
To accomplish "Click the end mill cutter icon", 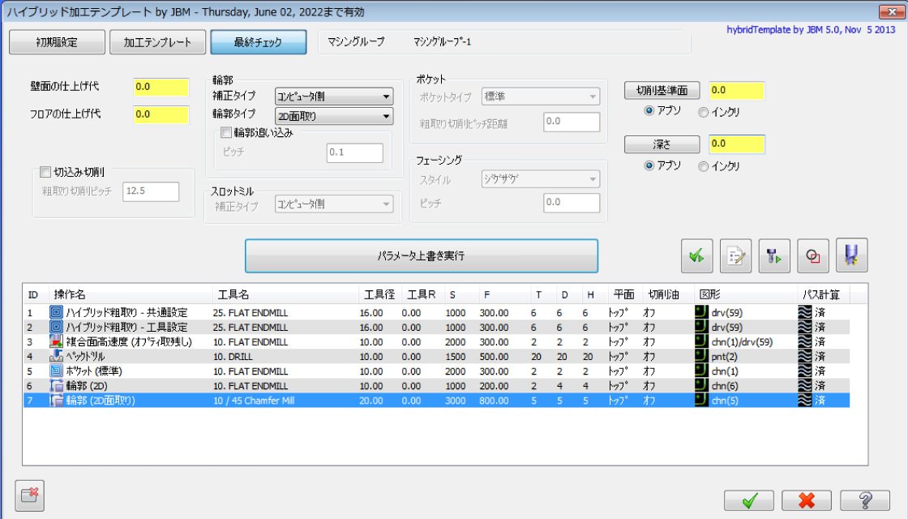I will (x=852, y=255).
